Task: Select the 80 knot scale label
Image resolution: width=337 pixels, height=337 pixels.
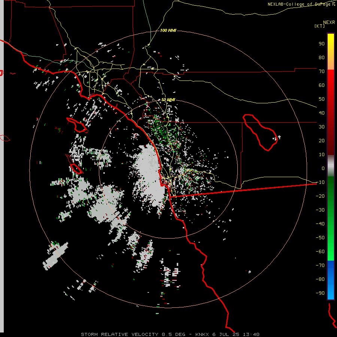Action: (322, 57)
